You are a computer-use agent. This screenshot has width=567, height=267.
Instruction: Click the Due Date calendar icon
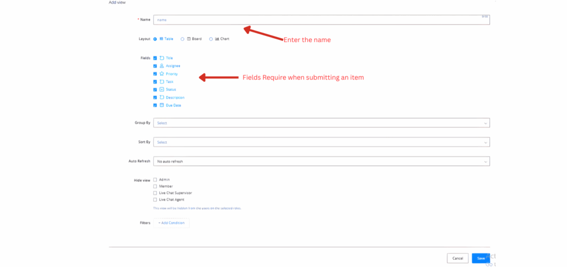[162, 105]
